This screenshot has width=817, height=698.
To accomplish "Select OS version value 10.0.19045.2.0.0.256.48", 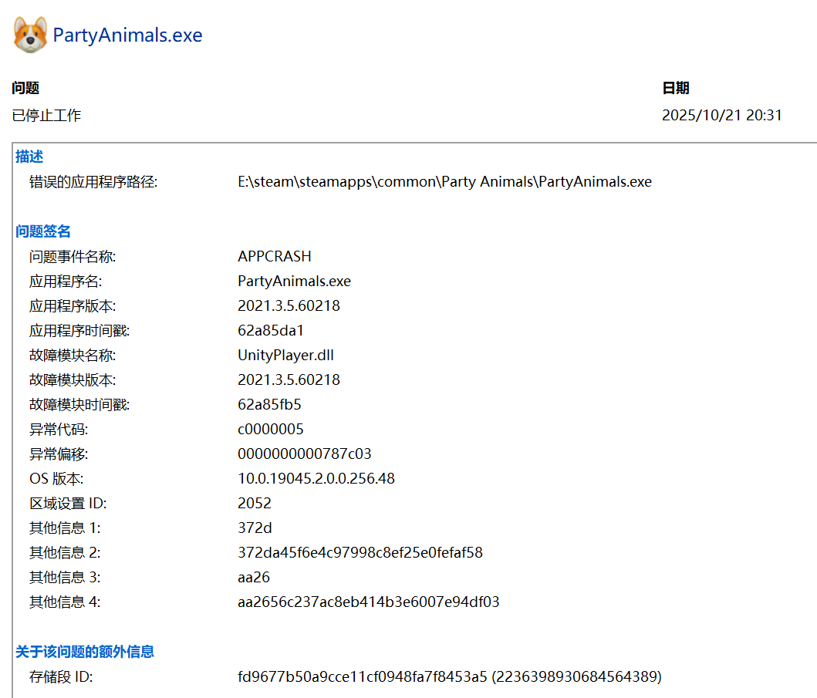I will click(316, 478).
